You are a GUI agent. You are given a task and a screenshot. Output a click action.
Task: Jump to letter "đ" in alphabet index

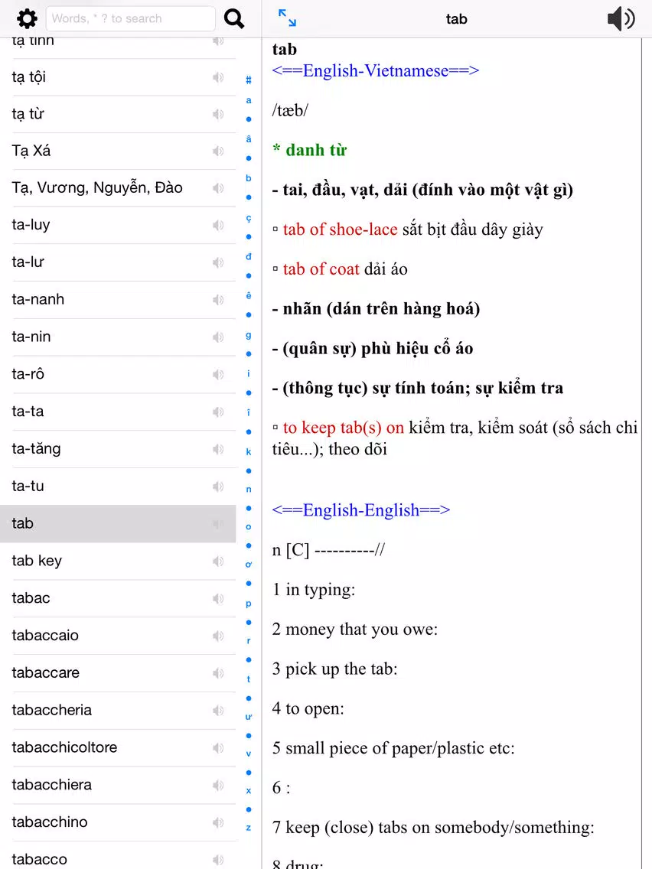click(249, 256)
